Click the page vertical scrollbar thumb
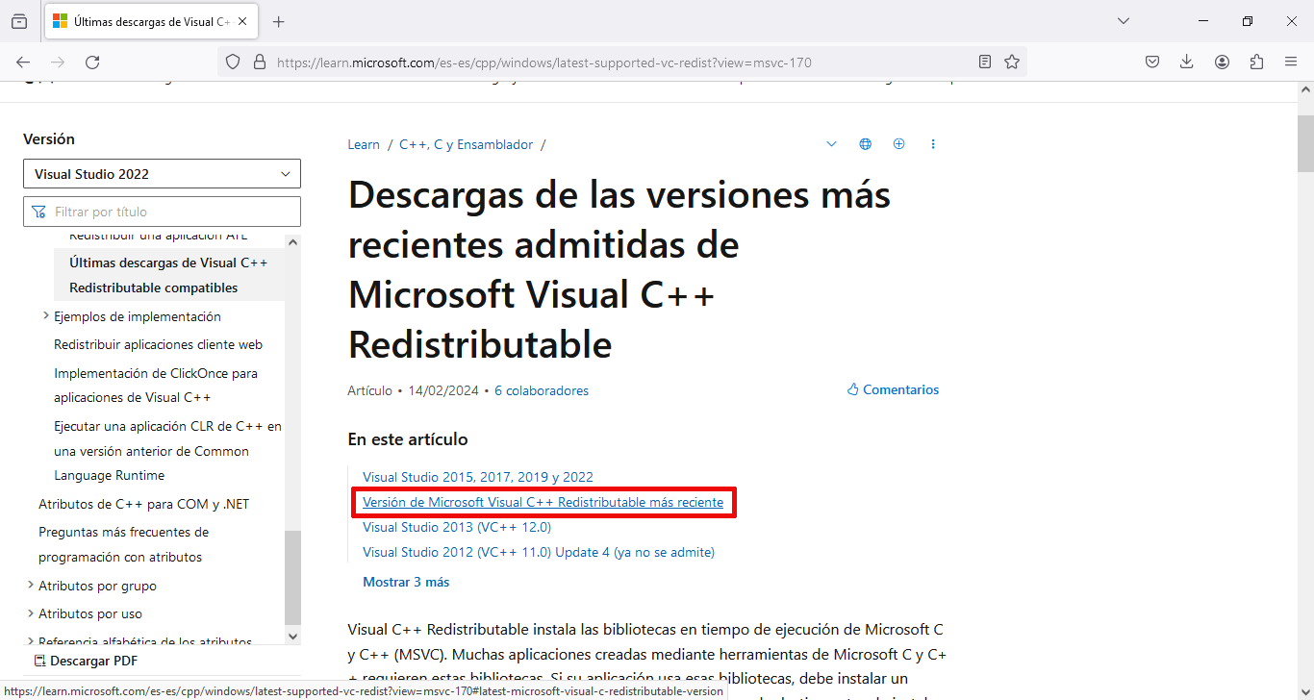The height and width of the screenshot is (700, 1314). click(1305, 144)
